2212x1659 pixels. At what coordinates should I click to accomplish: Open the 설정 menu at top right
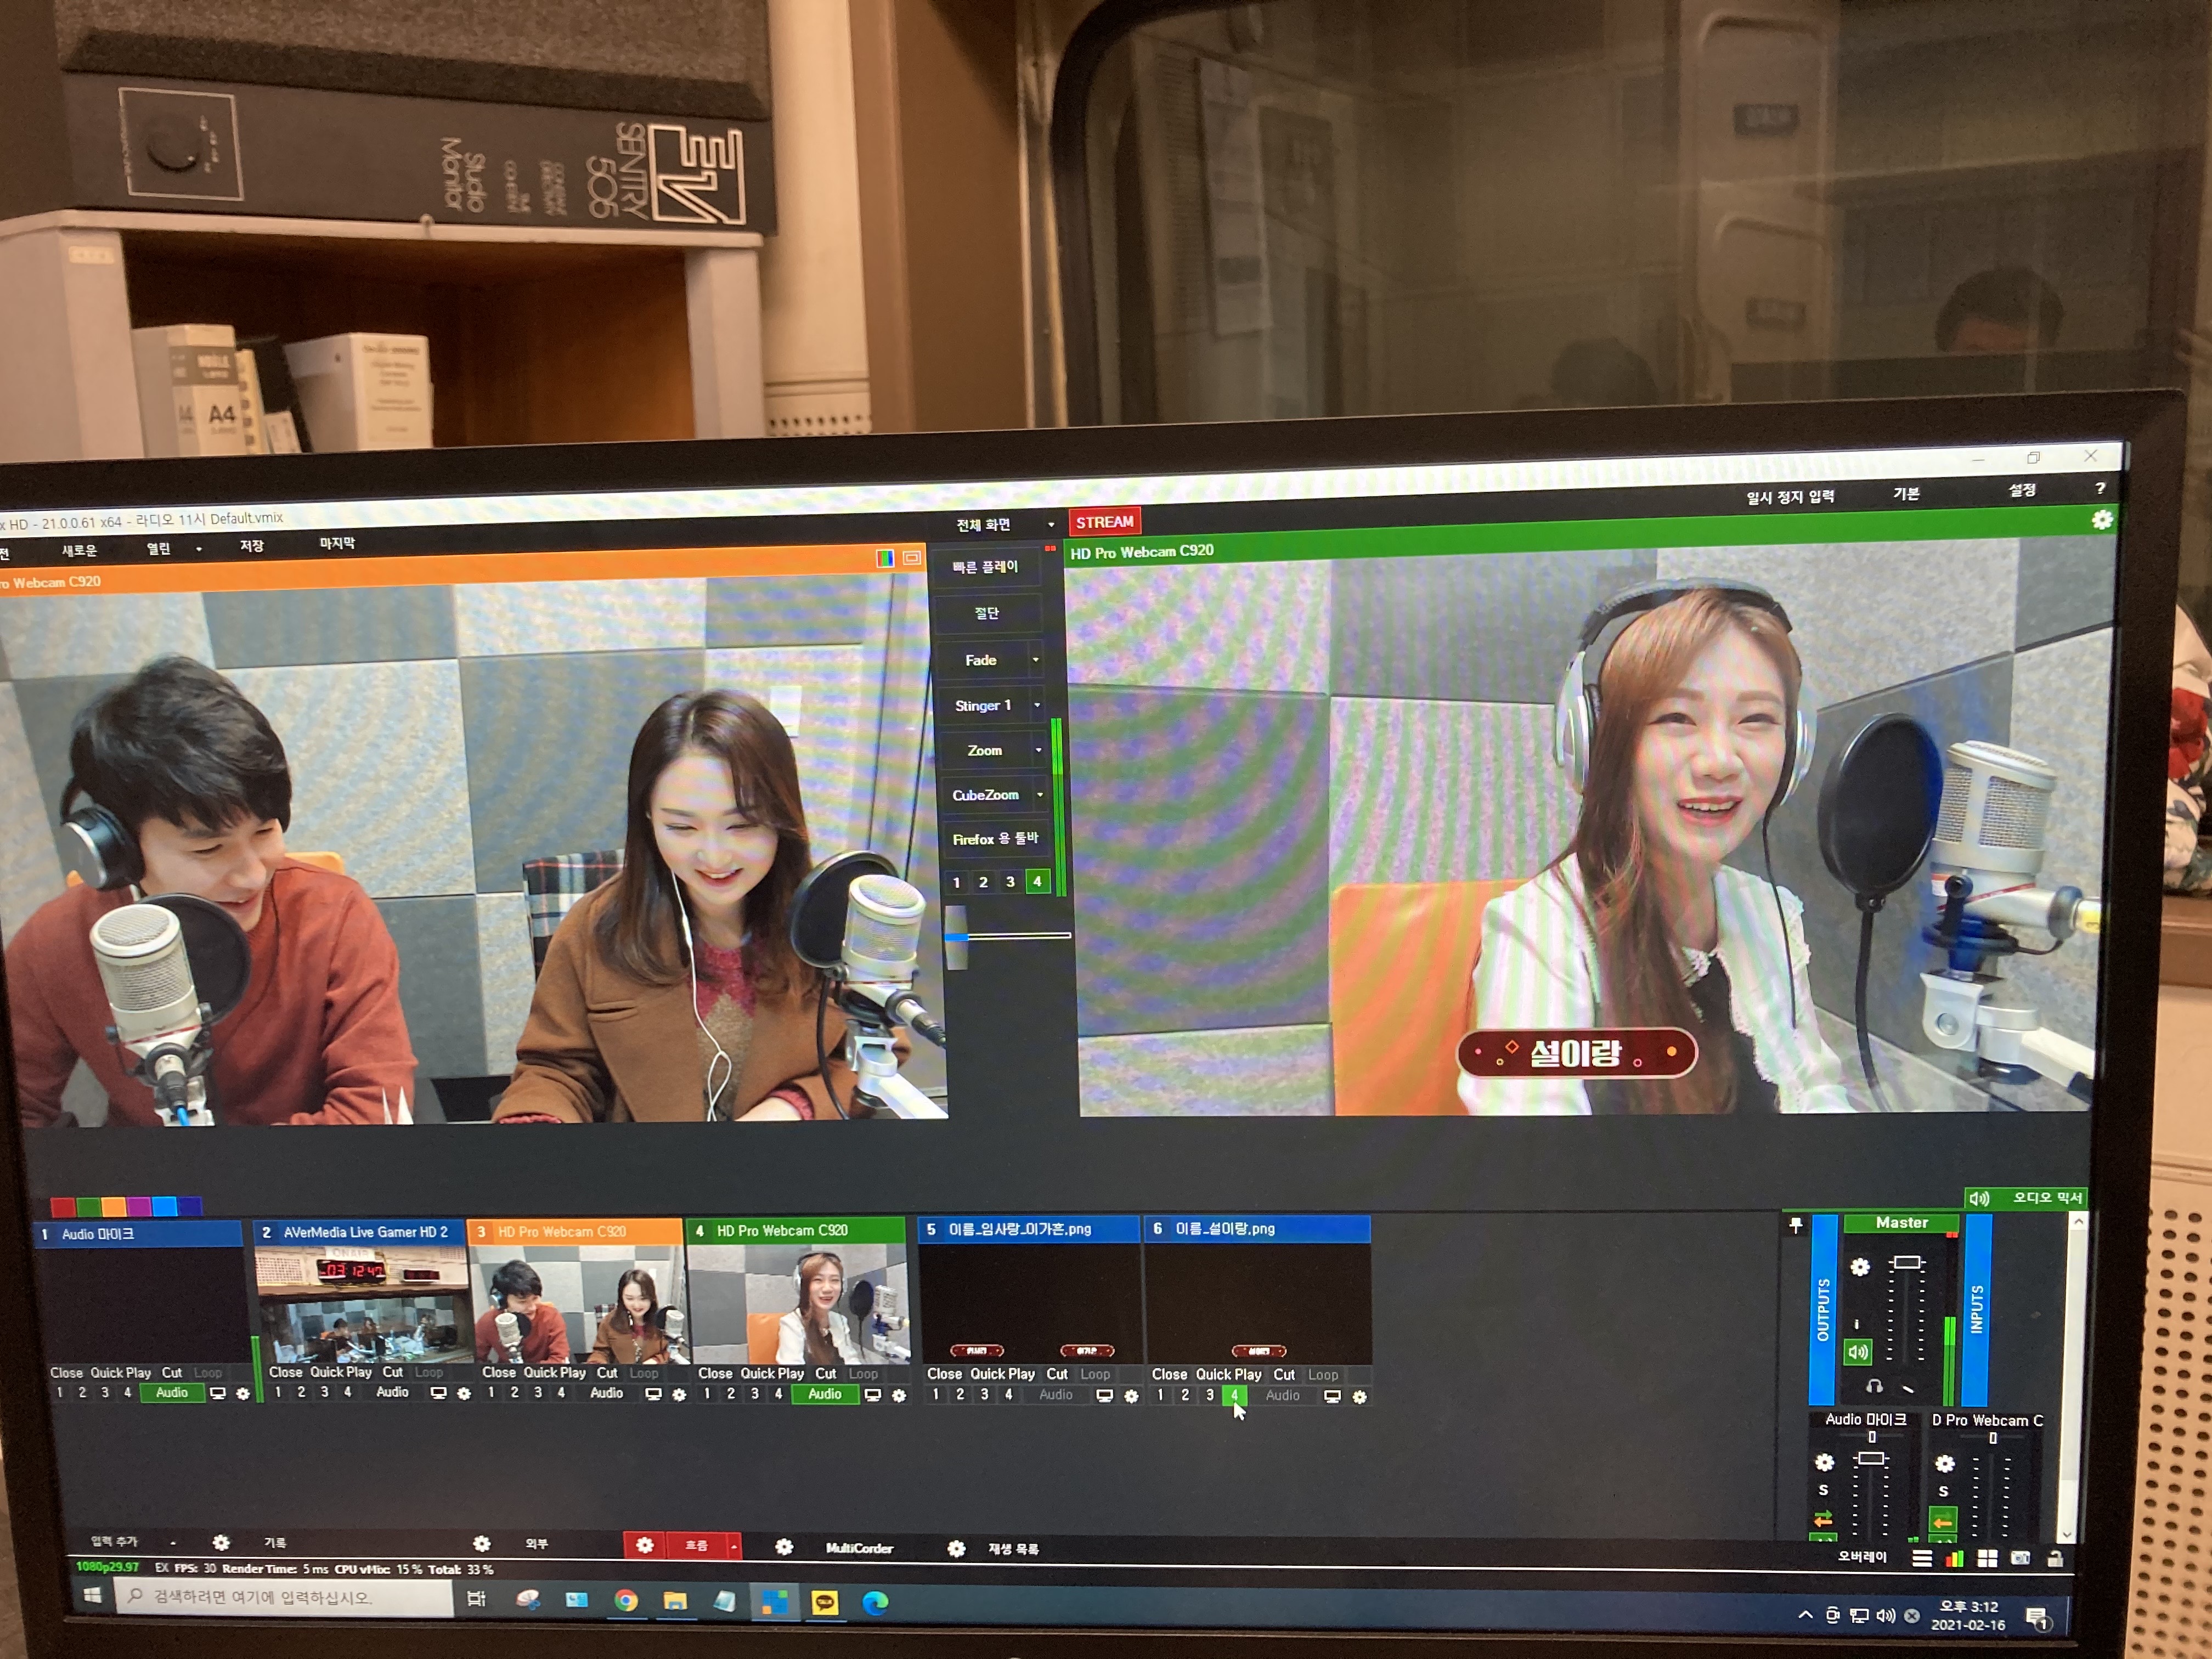point(2022,490)
